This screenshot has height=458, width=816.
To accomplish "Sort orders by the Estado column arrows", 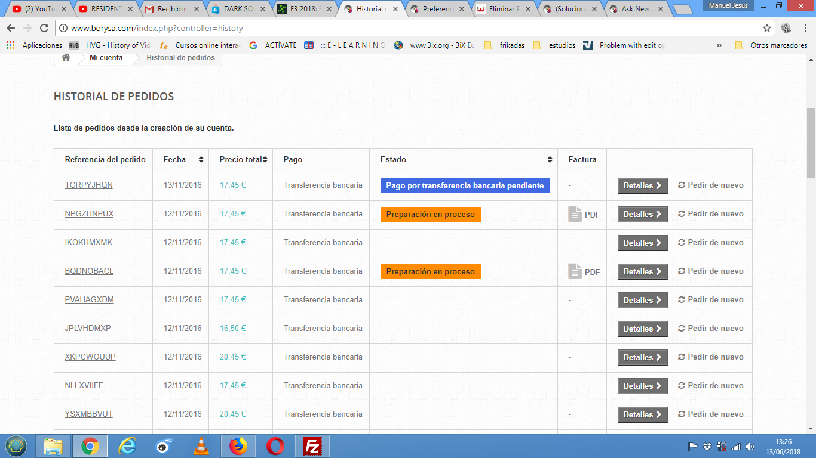I will (x=550, y=160).
